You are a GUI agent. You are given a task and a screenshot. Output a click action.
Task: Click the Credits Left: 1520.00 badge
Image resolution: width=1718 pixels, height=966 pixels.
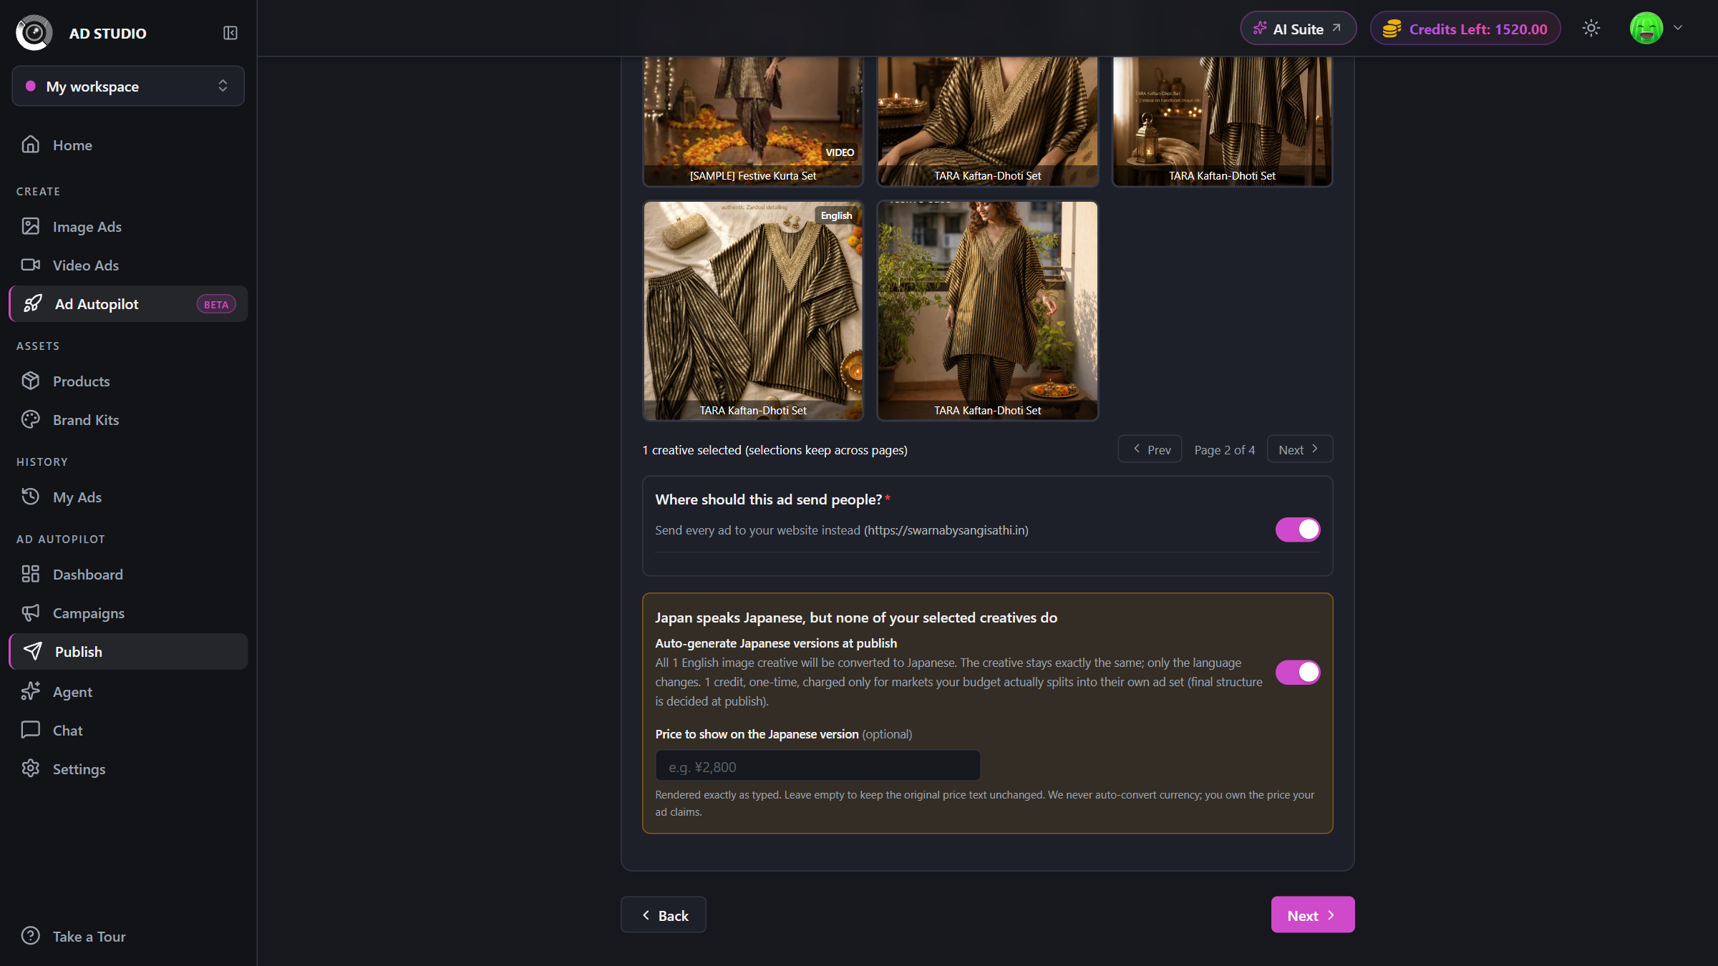[x=1465, y=29]
